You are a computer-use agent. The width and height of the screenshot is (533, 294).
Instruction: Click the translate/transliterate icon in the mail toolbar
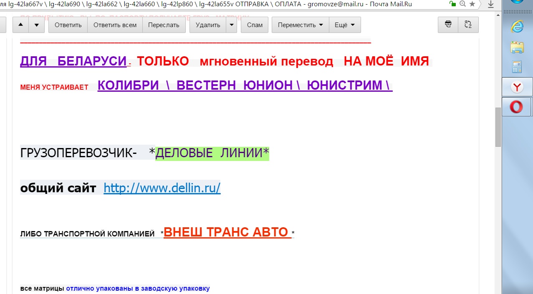(x=468, y=25)
